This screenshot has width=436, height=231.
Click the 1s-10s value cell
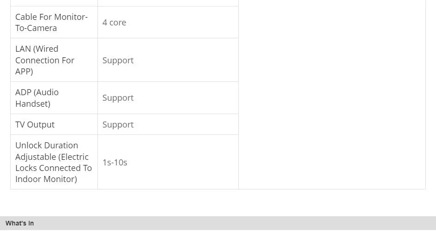(x=168, y=162)
